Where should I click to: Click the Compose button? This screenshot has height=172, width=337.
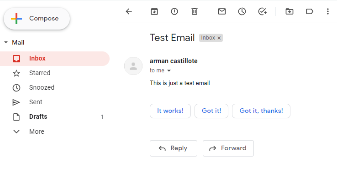[37, 19]
